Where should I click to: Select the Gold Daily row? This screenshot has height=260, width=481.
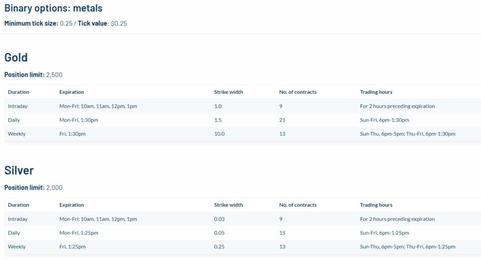click(x=243, y=120)
